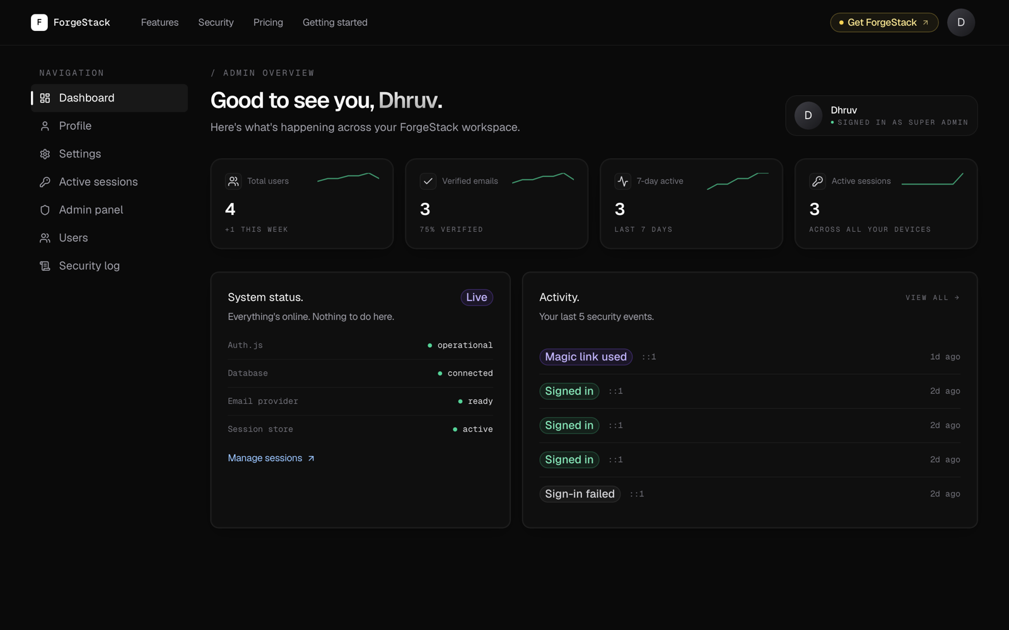Click the Security log scroll icon
The height and width of the screenshot is (630, 1009).
(x=45, y=266)
